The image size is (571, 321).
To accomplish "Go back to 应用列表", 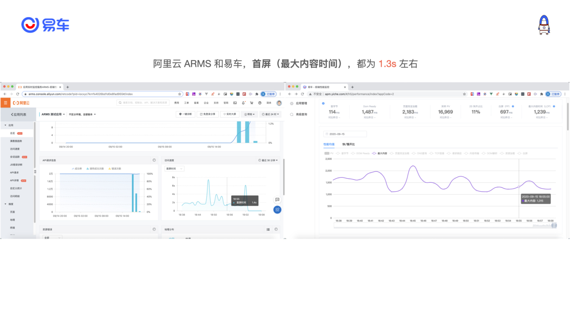I will tap(19, 114).
